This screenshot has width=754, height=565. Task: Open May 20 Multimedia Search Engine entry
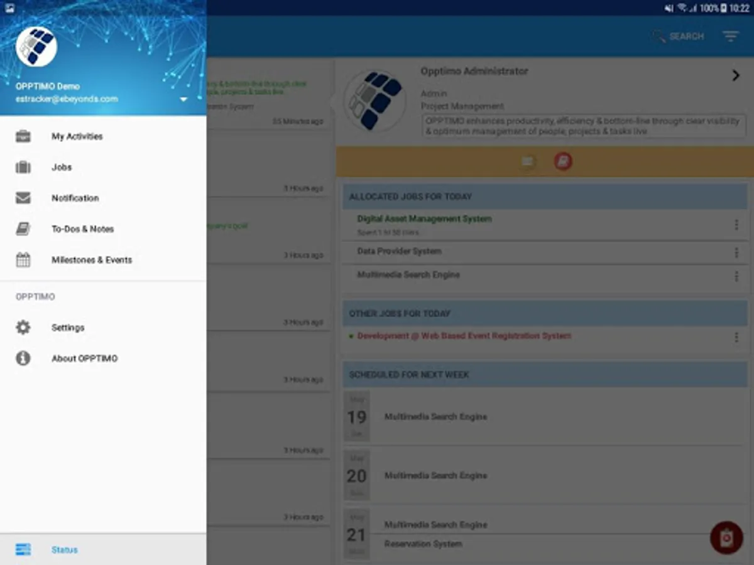(435, 476)
